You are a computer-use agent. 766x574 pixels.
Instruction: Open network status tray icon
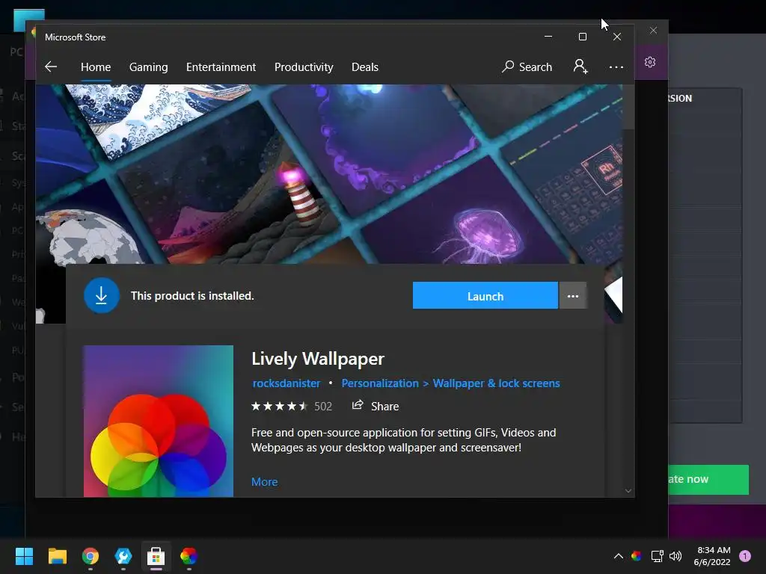(657, 556)
